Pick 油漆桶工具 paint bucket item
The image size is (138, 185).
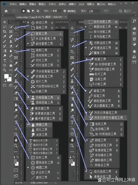(x=104, y=129)
